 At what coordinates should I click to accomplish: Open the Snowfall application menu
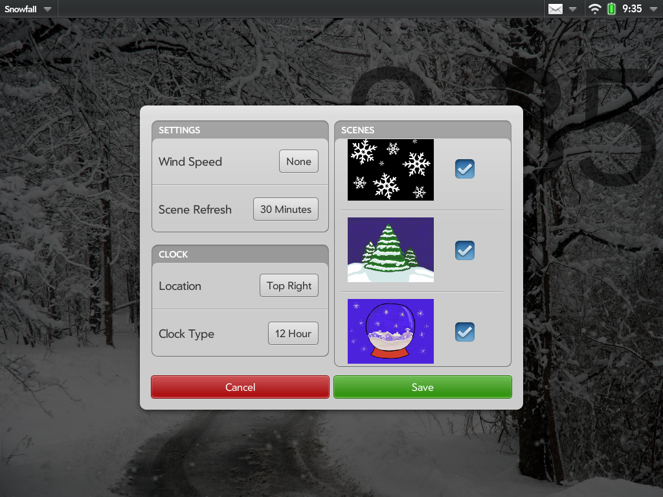[x=28, y=9]
